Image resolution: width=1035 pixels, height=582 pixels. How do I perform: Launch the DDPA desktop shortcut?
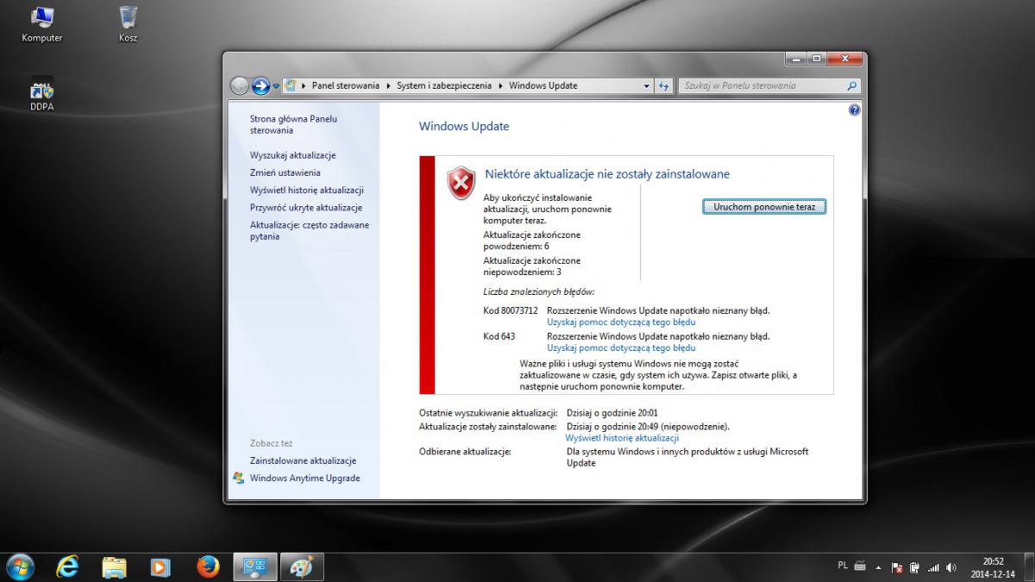pyautogui.click(x=41, y=93)
